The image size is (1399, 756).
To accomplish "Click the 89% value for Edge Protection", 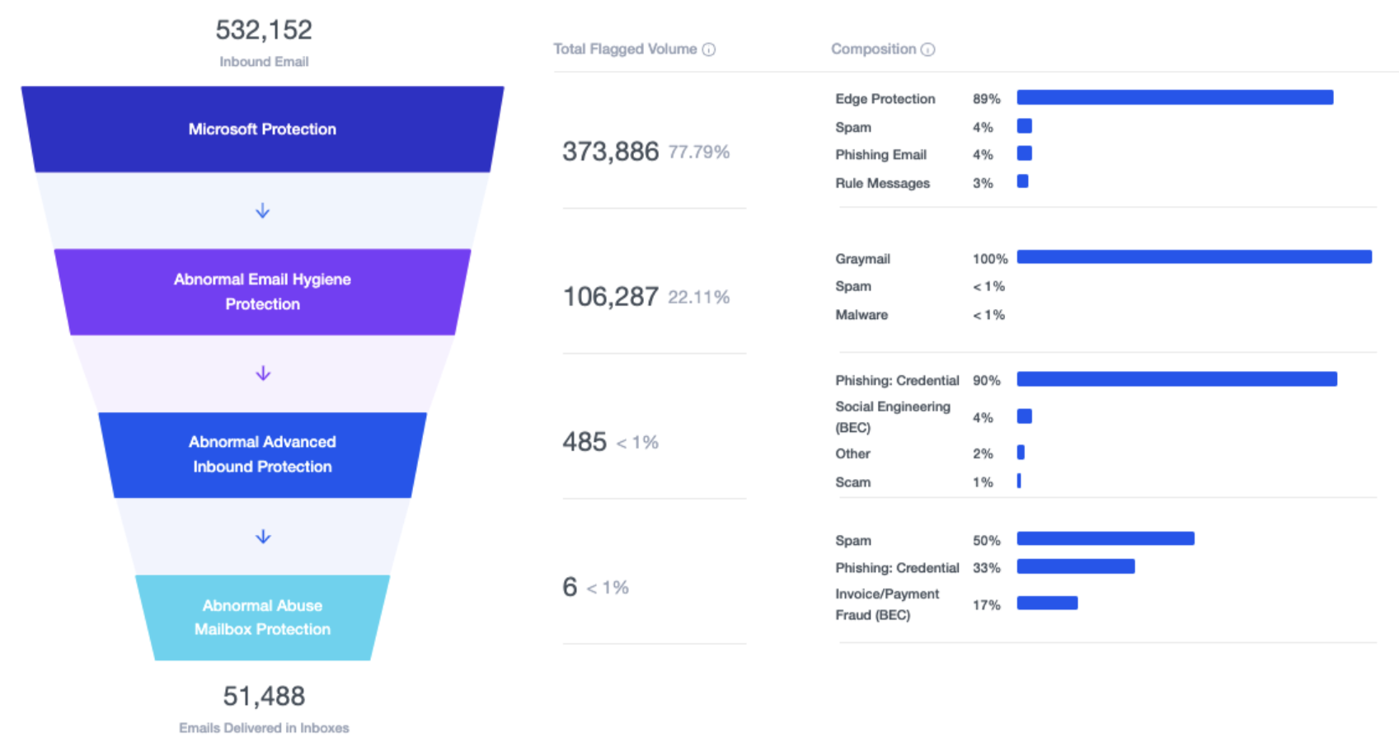I will tap(987, 99).
